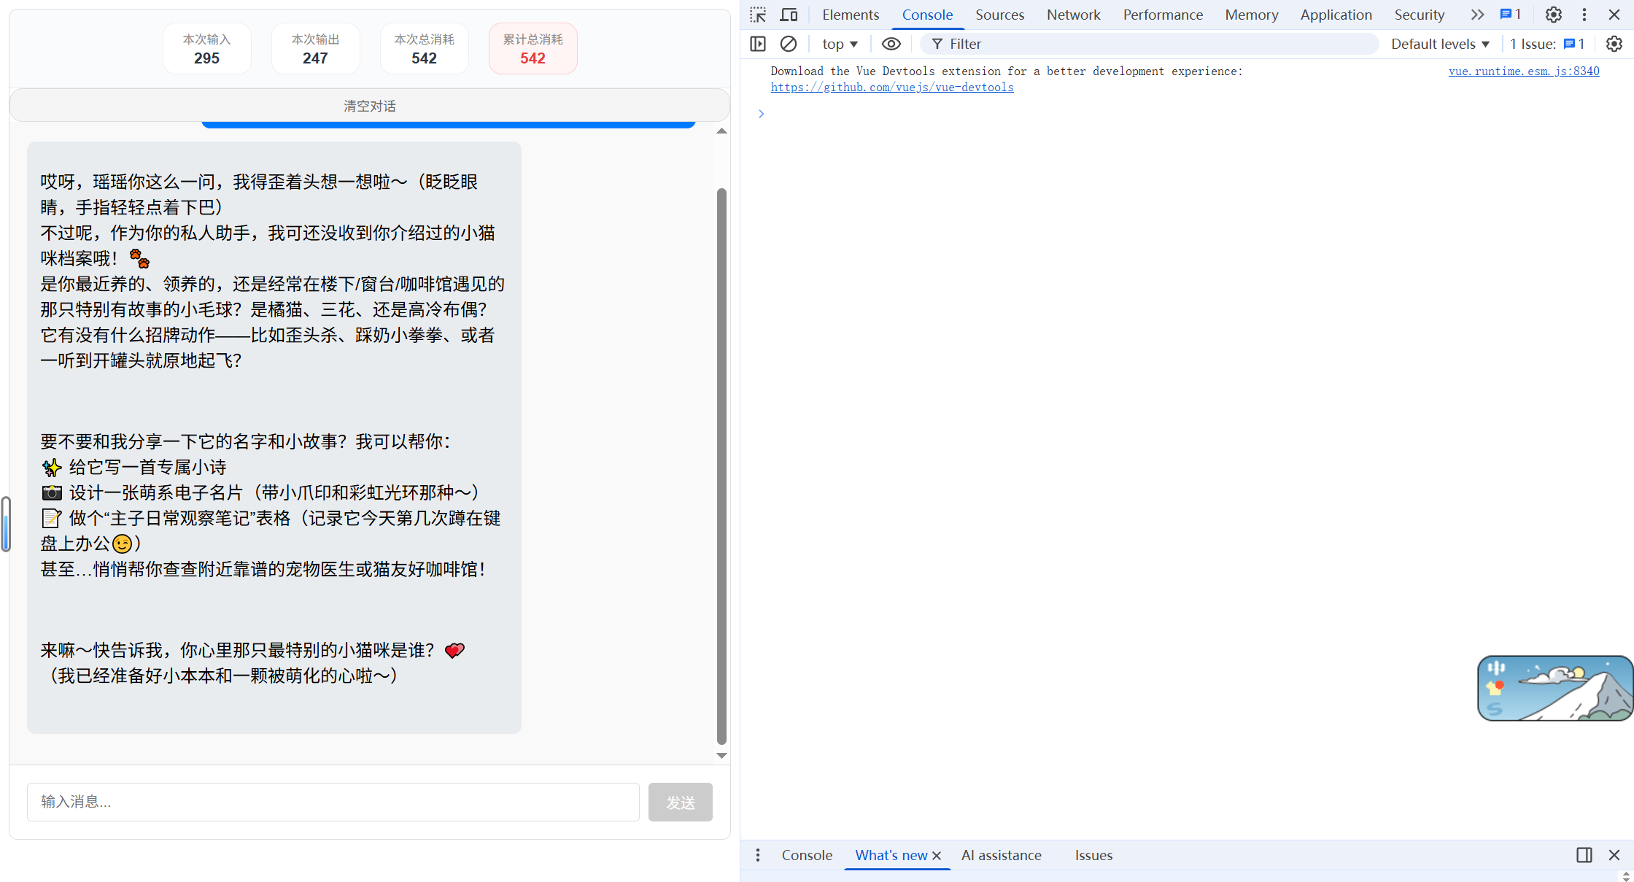This screenshot has height=882, width=1634.
Task: Click the blue handle on page left edge
Action: 6,524
